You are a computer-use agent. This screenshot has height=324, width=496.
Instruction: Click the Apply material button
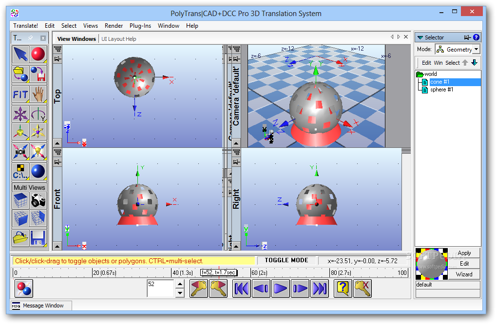tap(464, 253)
